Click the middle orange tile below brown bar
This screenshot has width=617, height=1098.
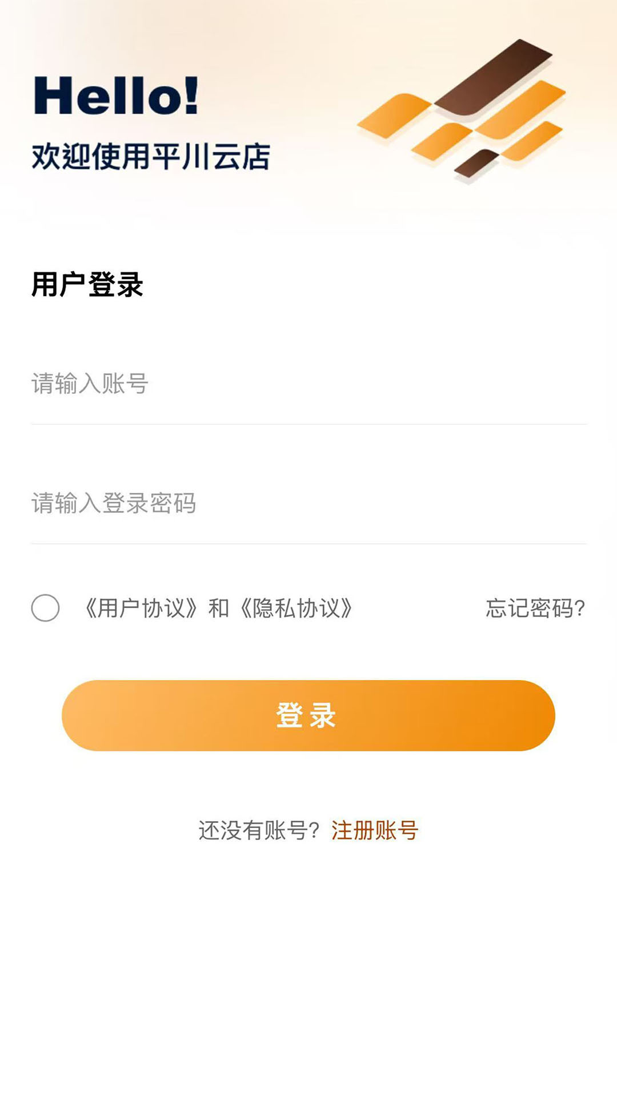(442, 140)
